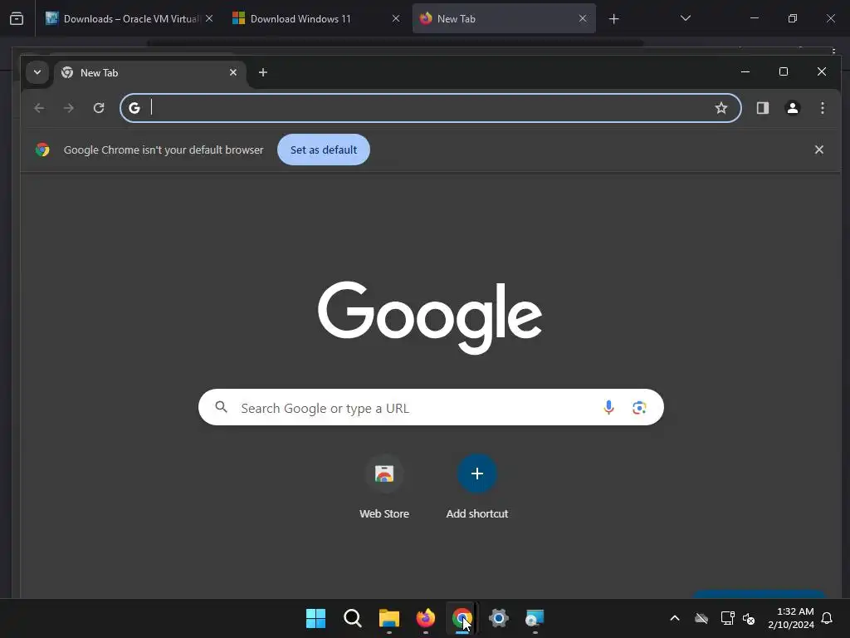850x638 pixels.
Task: Open a new tab in Chrome
Action: (x=263, y=73)
